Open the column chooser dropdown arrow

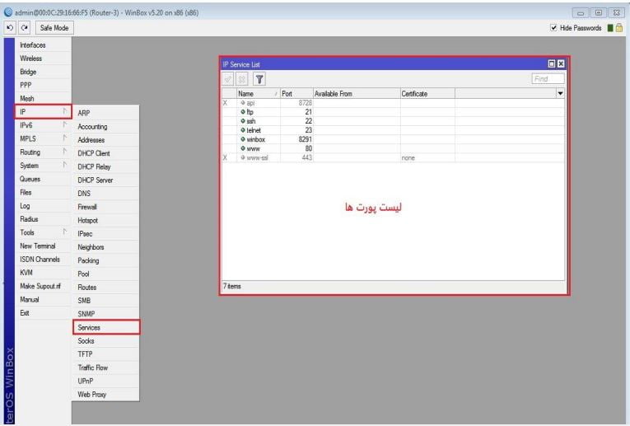561,94
